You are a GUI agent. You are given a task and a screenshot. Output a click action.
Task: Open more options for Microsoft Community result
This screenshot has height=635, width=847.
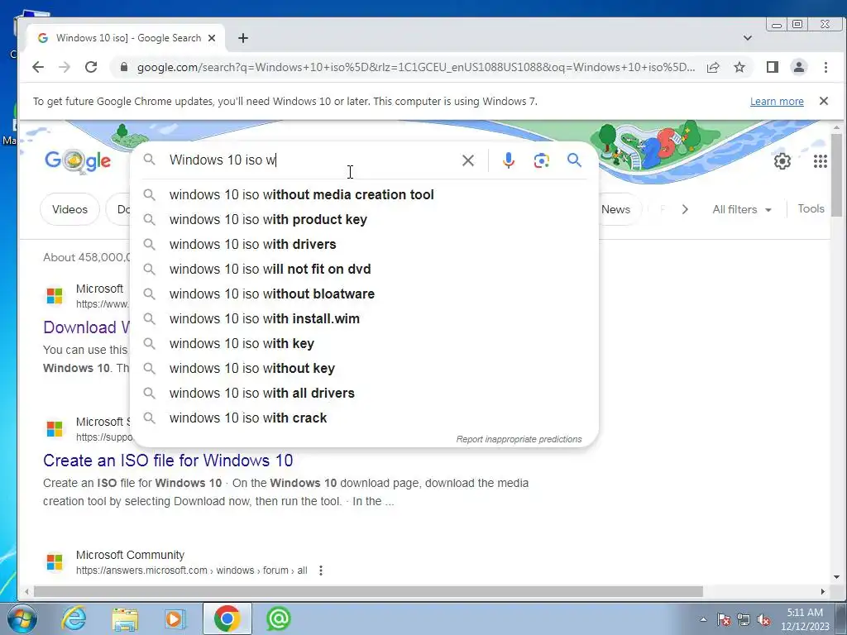click(321, 571)
